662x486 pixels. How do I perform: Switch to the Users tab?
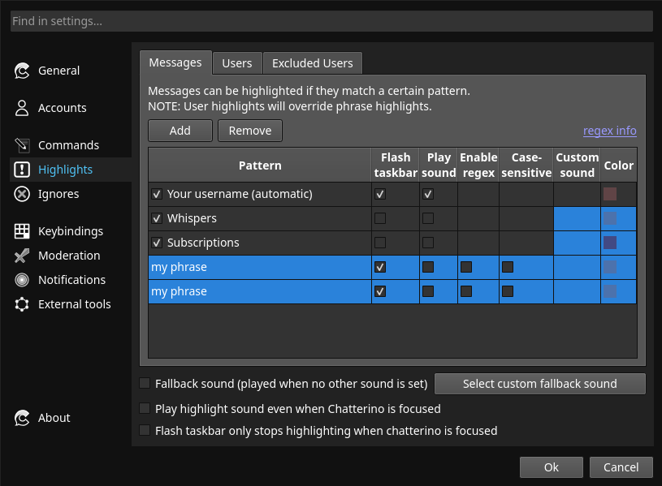pos(237,63)
